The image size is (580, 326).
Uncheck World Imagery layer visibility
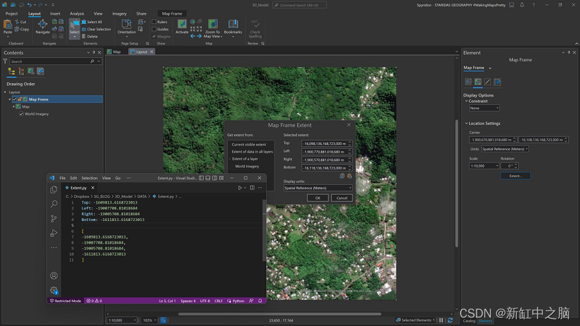point(22,114)
